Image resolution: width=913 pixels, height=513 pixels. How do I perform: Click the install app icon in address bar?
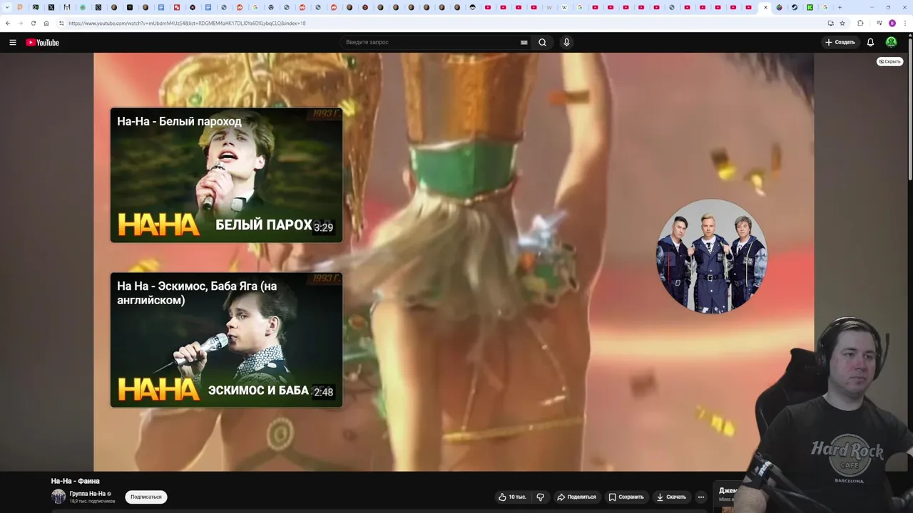830,23
